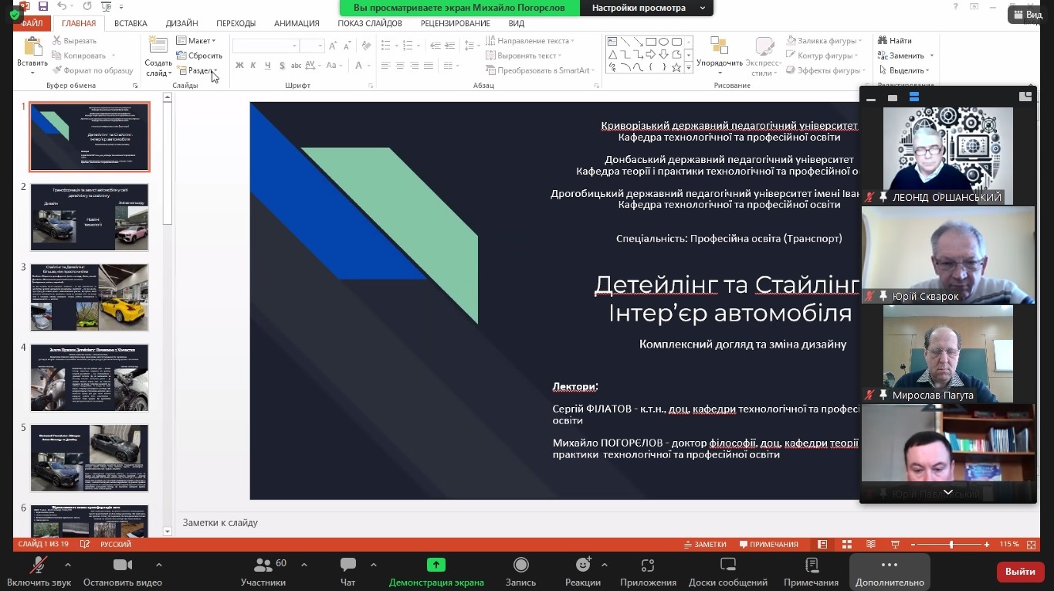Viewport: 1054px width, 591px height.
Task: Click the red Выйти leave button
Action: pos(1020,572)
